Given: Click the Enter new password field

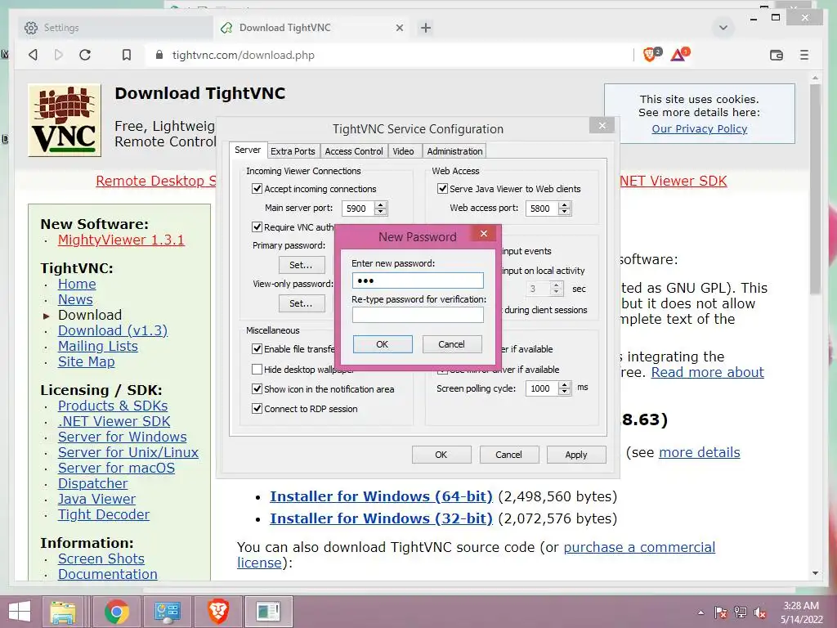Looking at the screenshot, I should [x=418, y=280].
